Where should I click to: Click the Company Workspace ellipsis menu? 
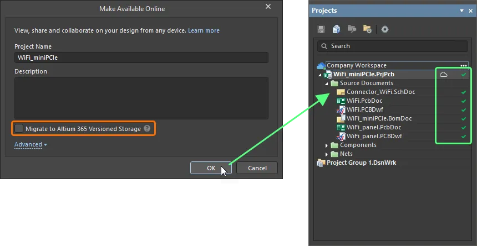(x=464, y=66)
